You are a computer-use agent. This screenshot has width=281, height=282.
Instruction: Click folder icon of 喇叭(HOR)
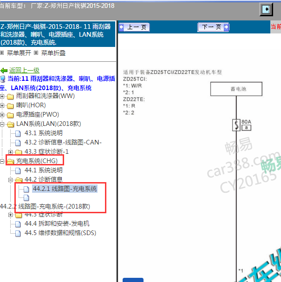pyautogui.click(x=10, y=106)
